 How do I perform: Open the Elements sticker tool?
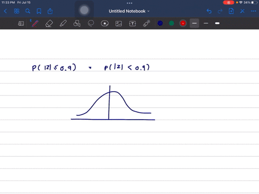pyautogui.click(x=105, y=23)
